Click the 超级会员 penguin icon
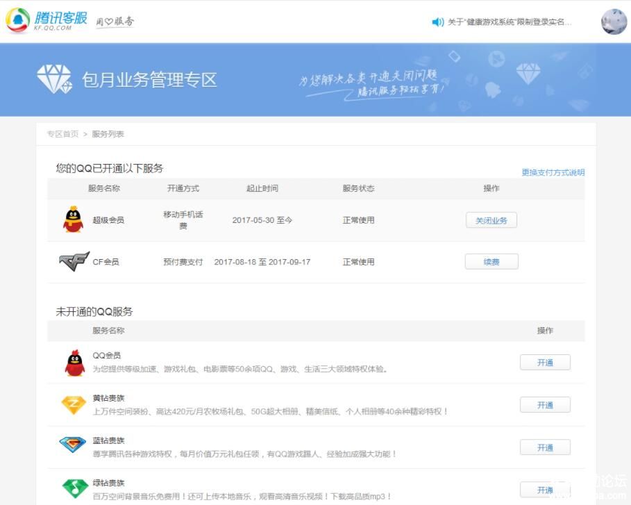This screenshot has height=505, width=631. coord(73,220)
